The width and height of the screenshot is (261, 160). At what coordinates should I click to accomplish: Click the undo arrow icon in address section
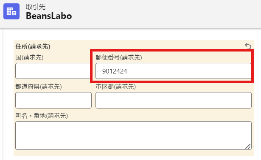(x=248, y=46)
